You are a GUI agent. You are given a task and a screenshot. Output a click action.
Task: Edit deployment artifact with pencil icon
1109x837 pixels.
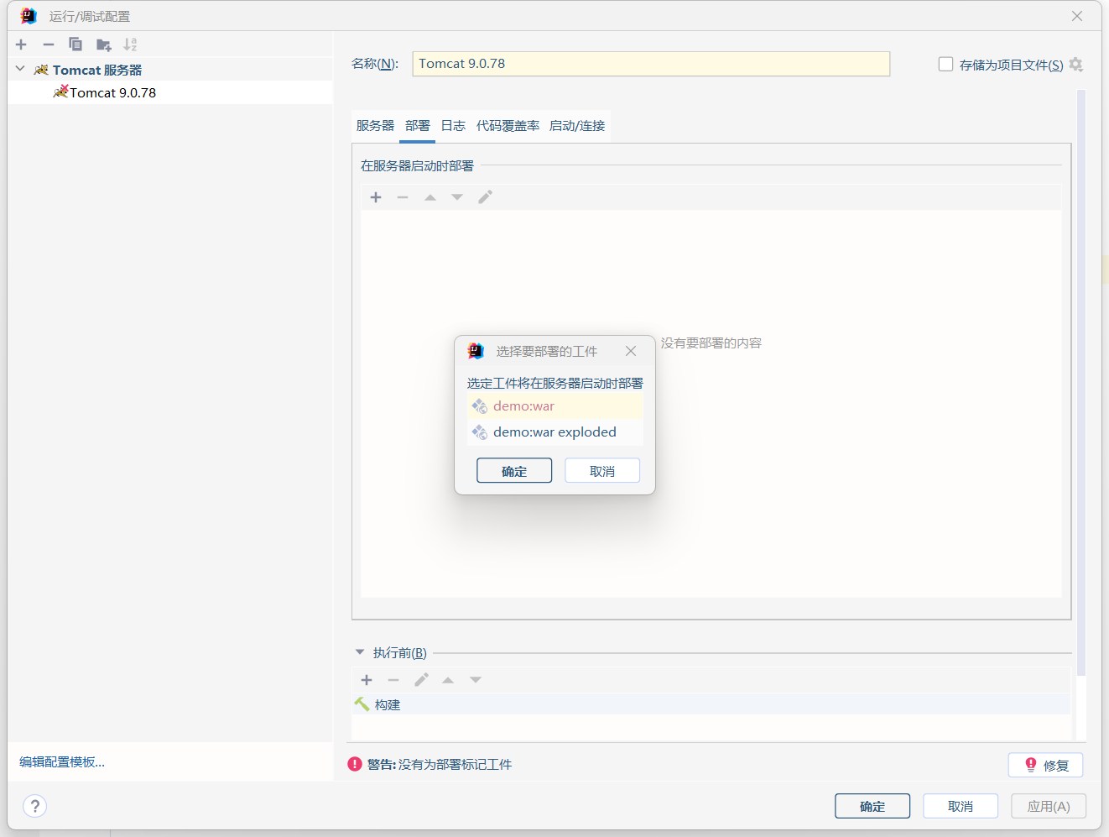click(485, 197)
